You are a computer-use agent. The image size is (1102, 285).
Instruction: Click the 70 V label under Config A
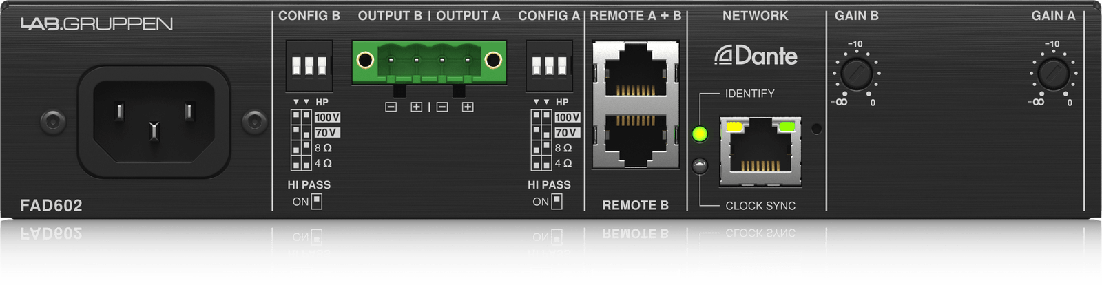567,133
